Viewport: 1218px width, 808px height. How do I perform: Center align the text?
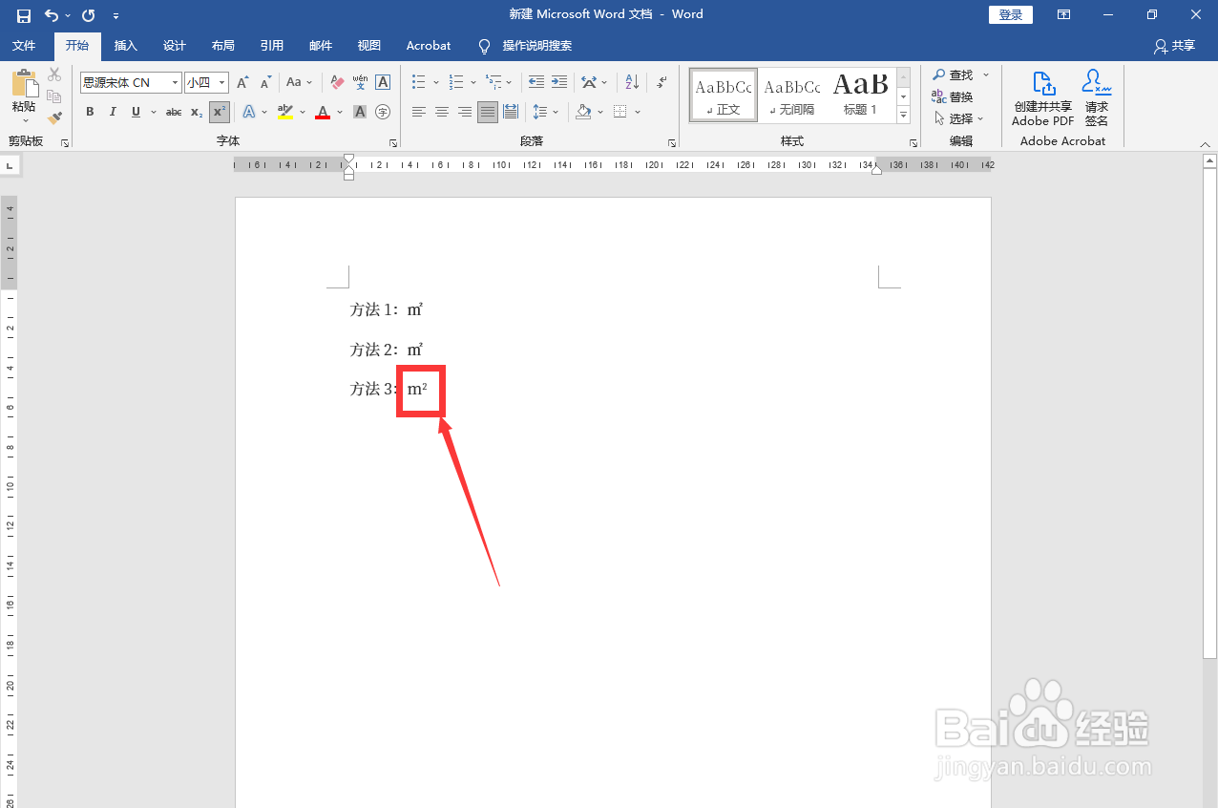pyautogui.click(x=442, y=112)
